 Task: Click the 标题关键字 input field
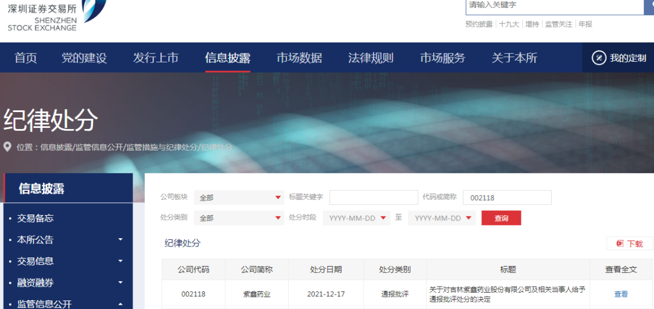(373, 198)
